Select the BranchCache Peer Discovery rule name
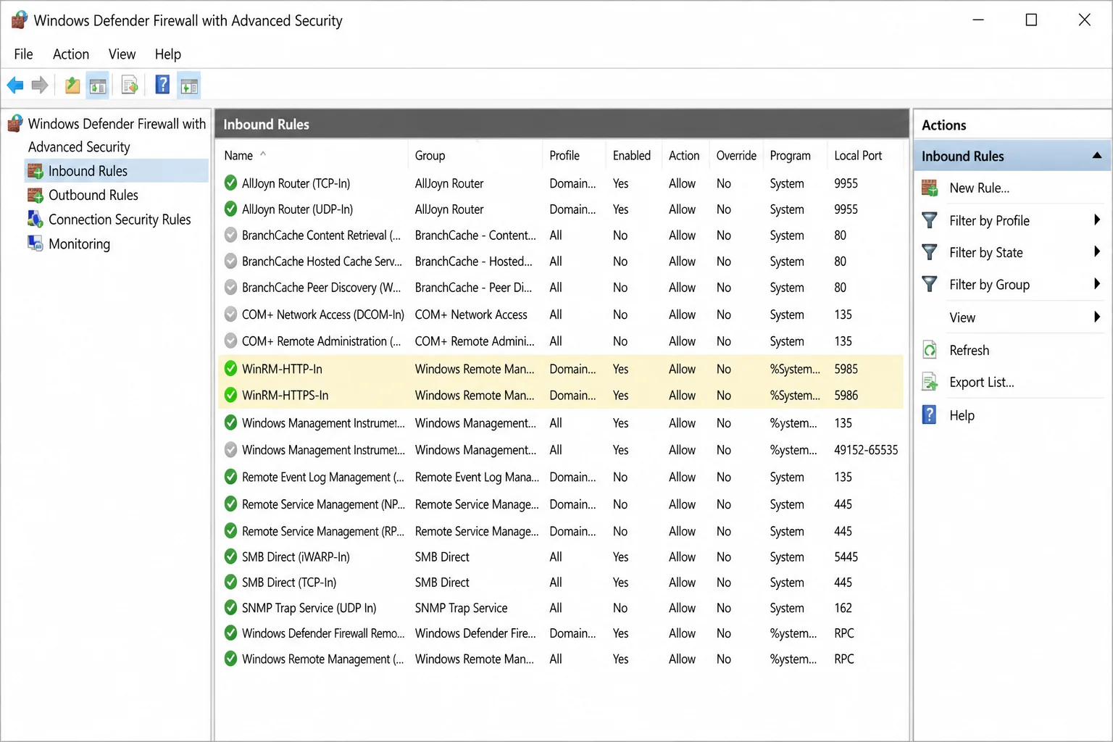The height and width of the screenshot is (742, 1113). (321, 288)
